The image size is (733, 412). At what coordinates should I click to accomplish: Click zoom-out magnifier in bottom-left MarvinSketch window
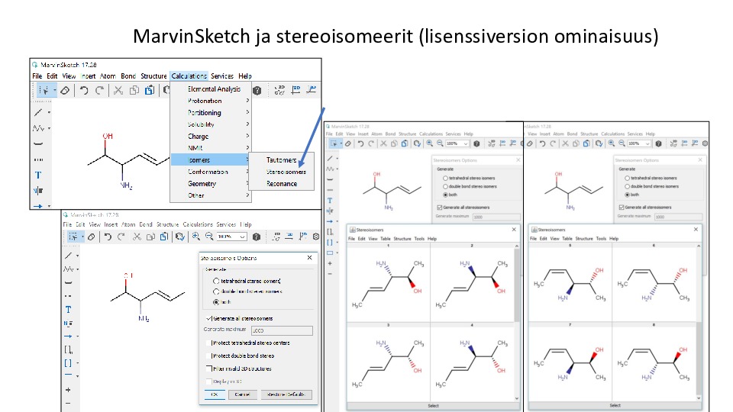[x=208, y=237]
